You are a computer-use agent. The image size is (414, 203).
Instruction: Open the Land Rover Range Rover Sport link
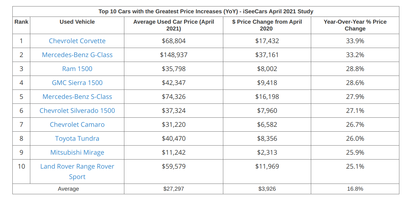tap(77, 166)
